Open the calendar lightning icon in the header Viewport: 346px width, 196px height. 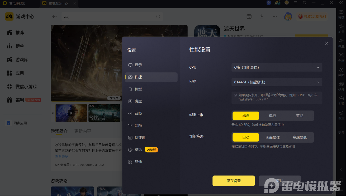coord(249,16)
